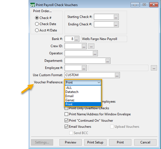The width and height of the screenshot is (161, 149).
Task: Choose Datatech voucher preference
Action: (x=83, y=92)
